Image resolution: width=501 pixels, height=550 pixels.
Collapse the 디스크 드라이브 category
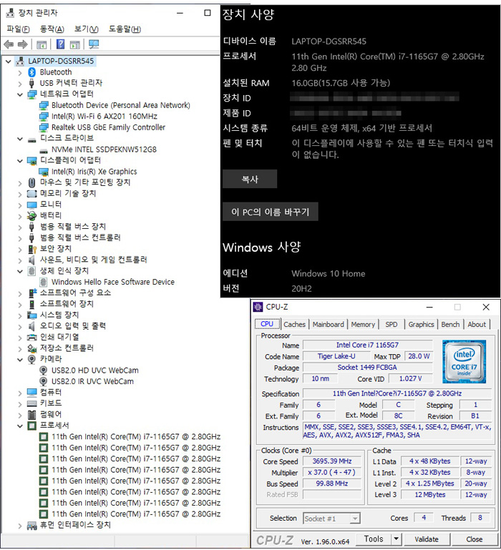(x=20, y=139)
